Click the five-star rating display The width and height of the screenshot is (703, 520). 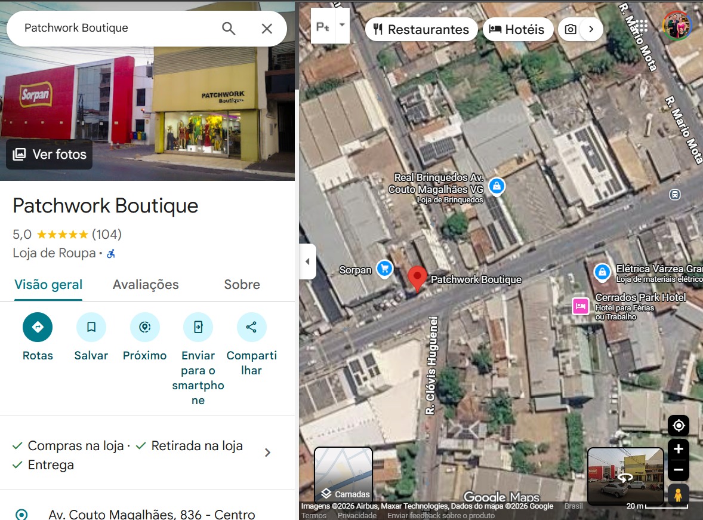click(62, 234)
